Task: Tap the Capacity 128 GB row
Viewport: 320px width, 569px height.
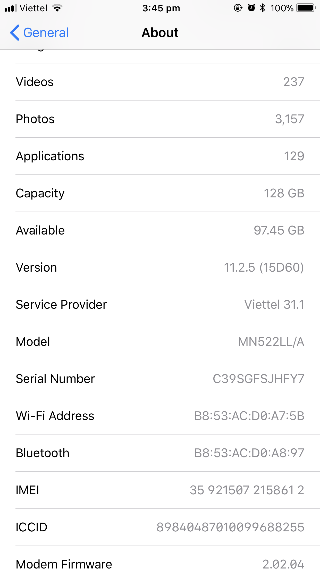Action: 160,193
